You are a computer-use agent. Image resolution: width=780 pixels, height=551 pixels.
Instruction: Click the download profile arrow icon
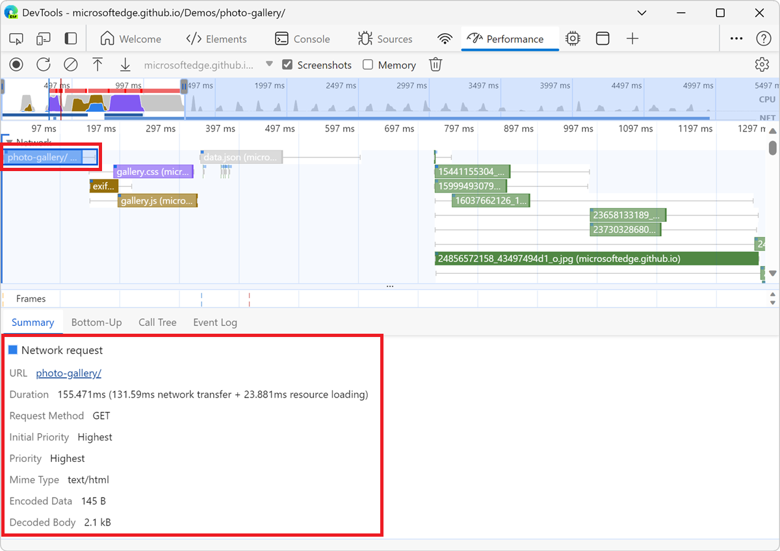click(x=125, y=64)
